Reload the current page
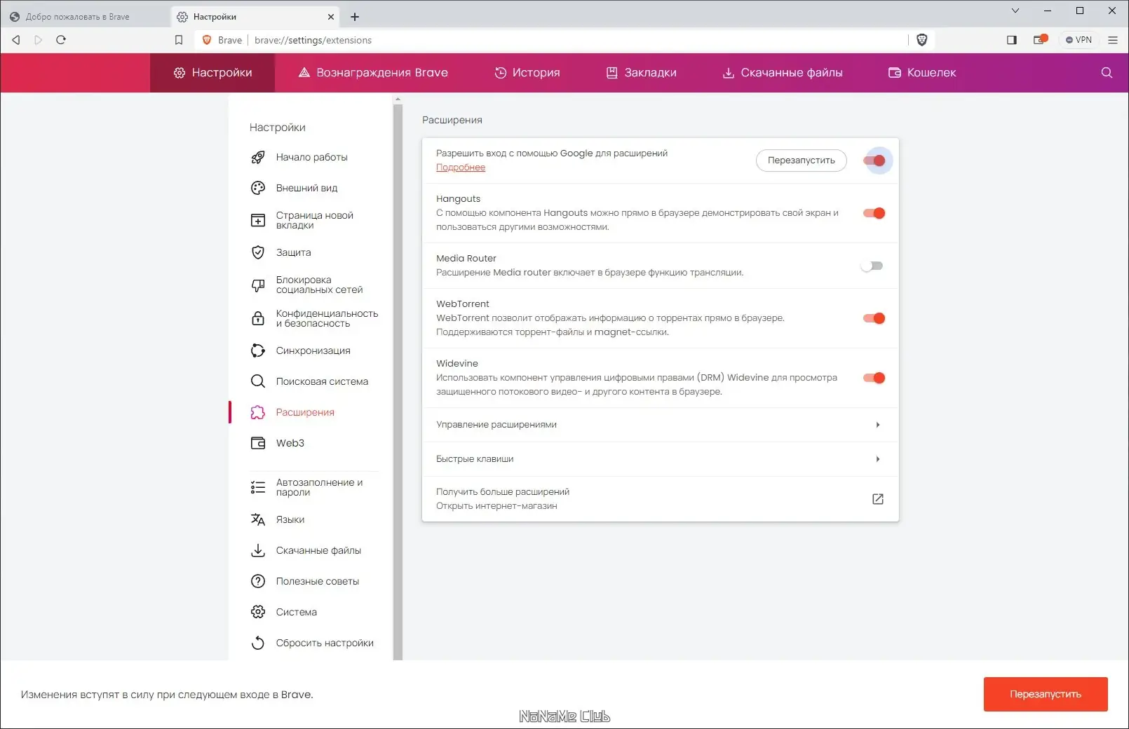 tap(61, 40)
